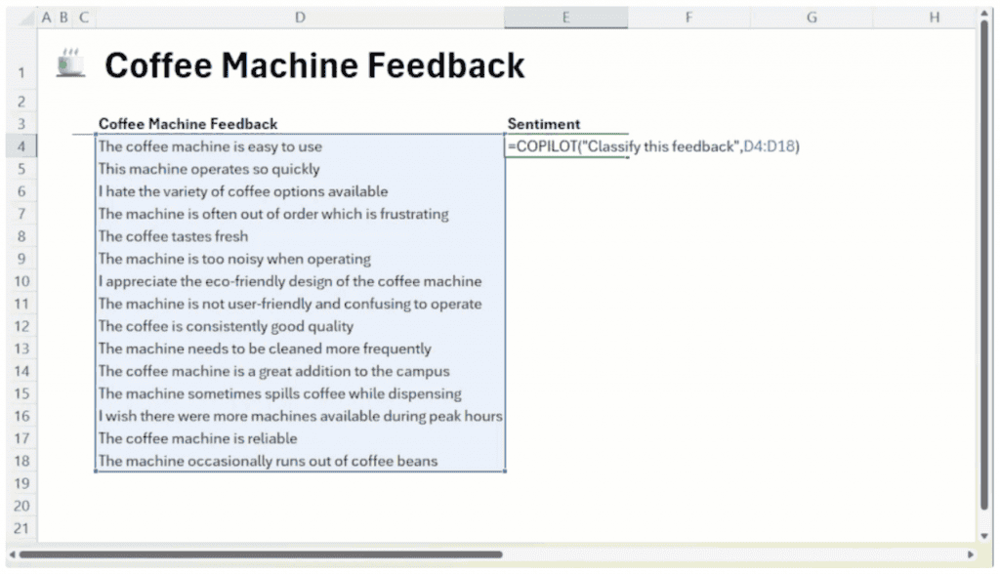Select the cell "The coffee tastes fresh"
Viewport: 1000px width, 575px height.
point(174,236)
